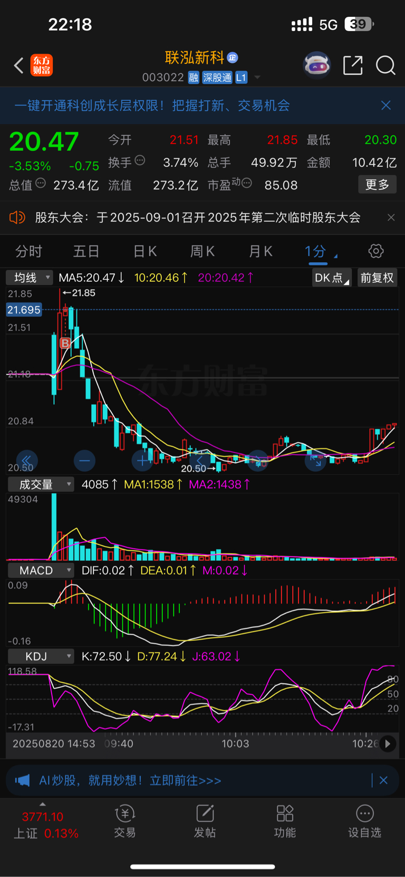Tap the 换手 info icon
Viewport: 405px width, 877px height.
(x=140, y=160)
